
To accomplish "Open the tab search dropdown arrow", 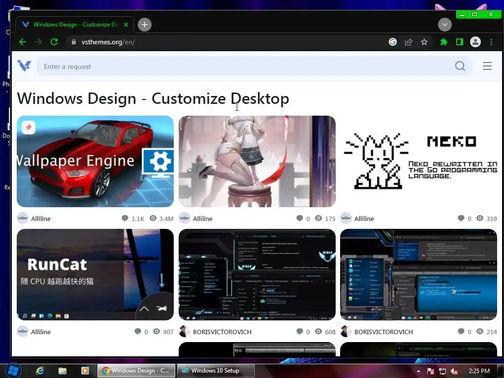I will [445, 25].
